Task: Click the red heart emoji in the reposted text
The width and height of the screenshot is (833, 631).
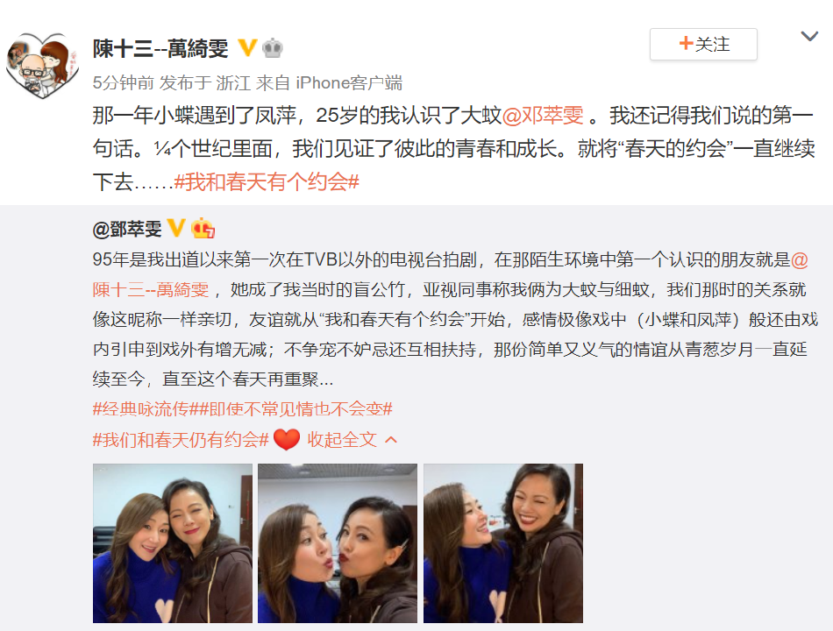Action: pyautogui.click(x=287, y=440)
